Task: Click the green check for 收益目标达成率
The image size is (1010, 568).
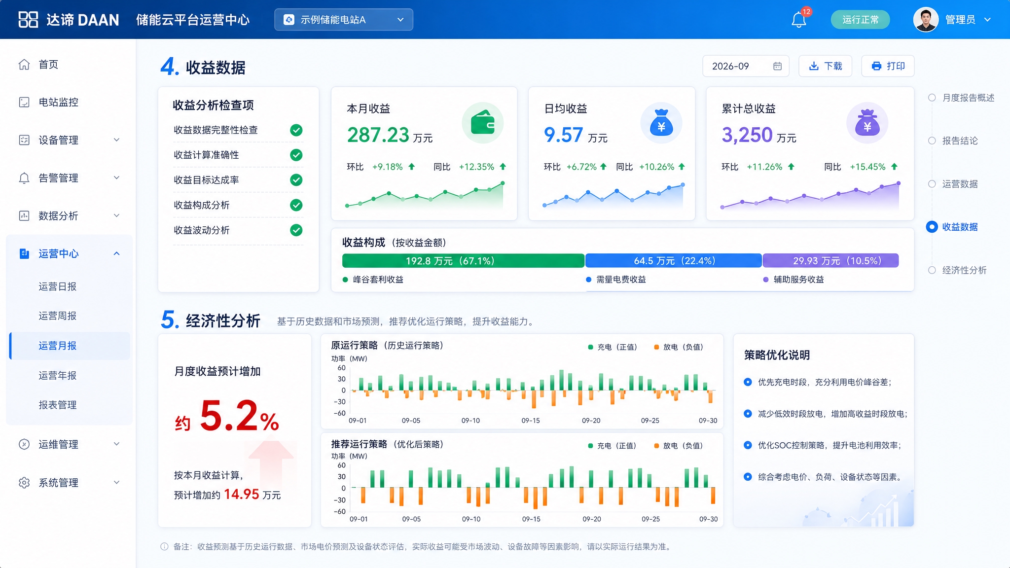Action: (x=296, y=180)
